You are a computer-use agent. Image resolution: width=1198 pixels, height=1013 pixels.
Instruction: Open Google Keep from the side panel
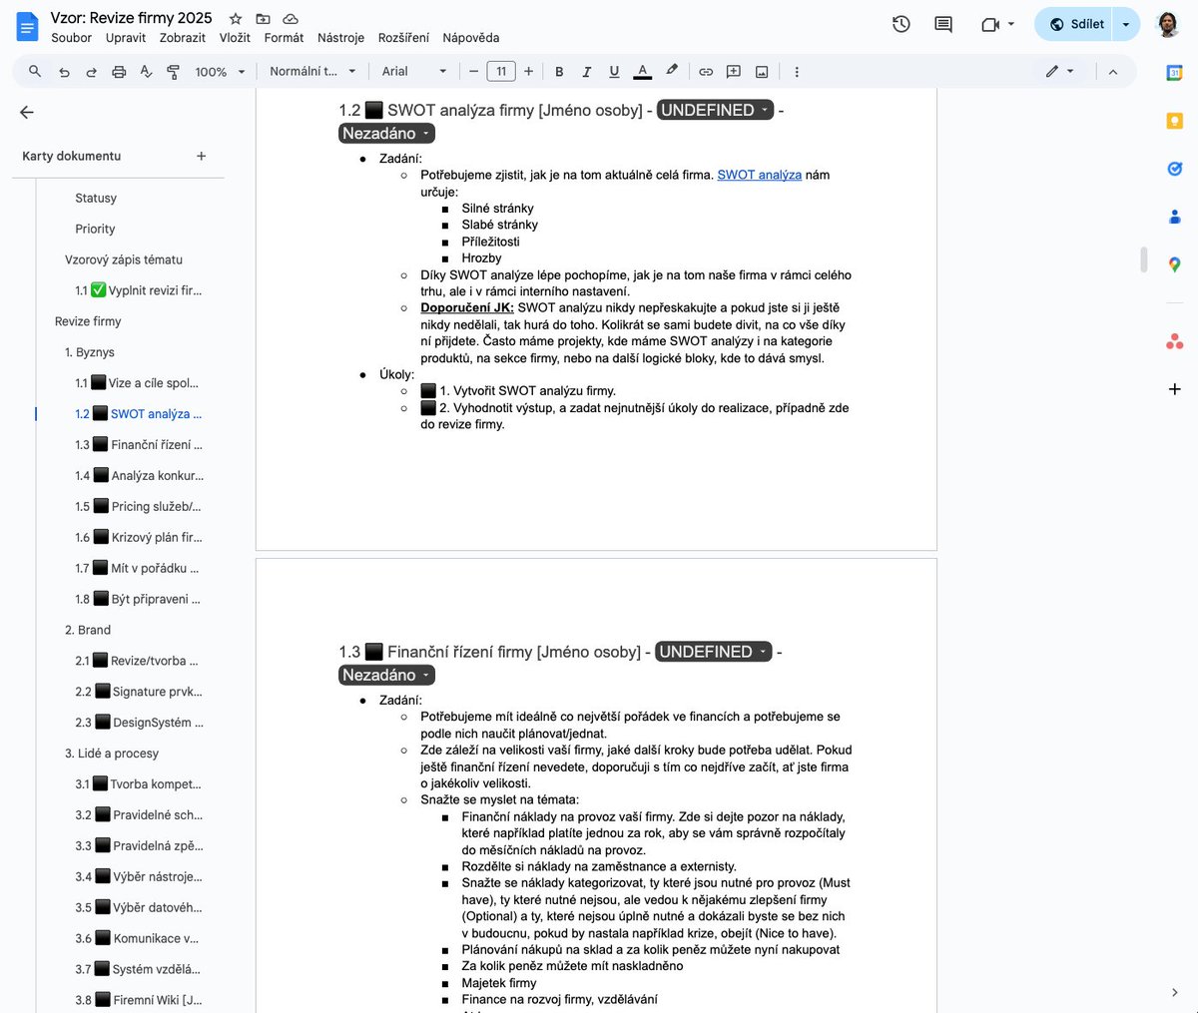pos(1174,120)
